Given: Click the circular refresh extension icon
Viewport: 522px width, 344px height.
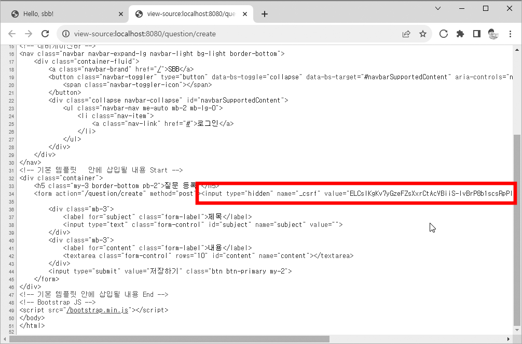Looking at the screenshot, I should pos(444,34).
